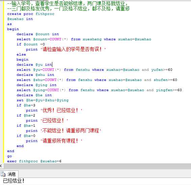Click the messages icon beside 消息

(3, 174)
